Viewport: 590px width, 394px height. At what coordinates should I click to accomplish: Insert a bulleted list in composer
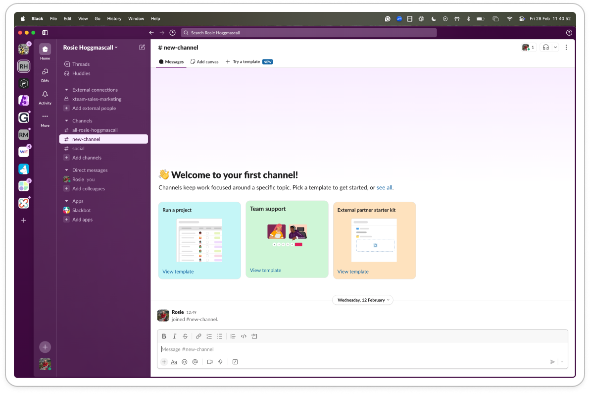point(220,337)
